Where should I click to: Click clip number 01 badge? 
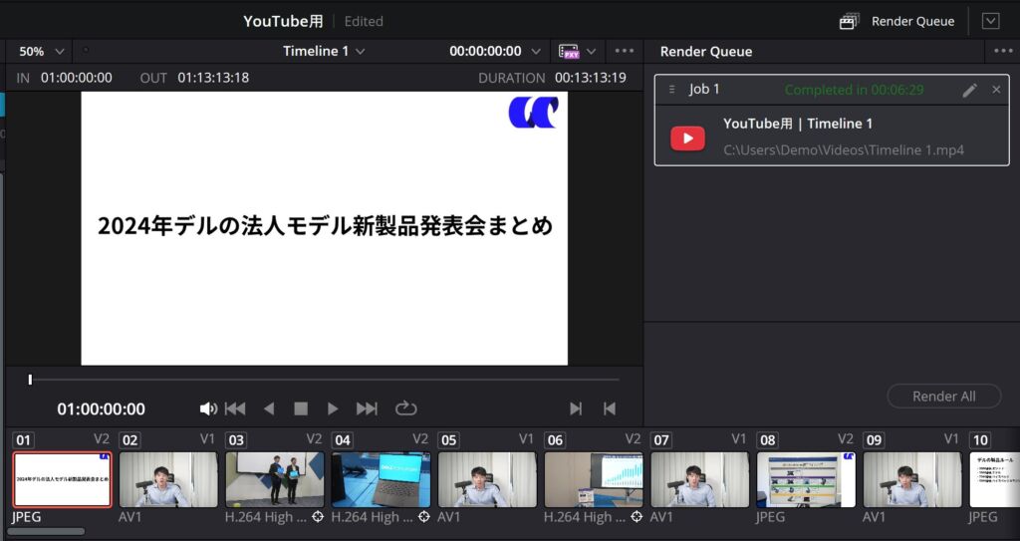(x=24, y=440)
